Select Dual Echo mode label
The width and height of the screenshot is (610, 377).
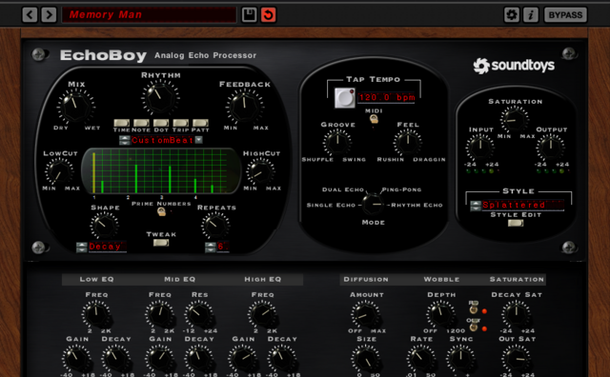click(343, 189)
